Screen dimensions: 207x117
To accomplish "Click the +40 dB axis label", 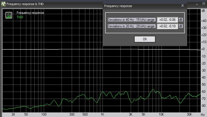I will point(204,21).
